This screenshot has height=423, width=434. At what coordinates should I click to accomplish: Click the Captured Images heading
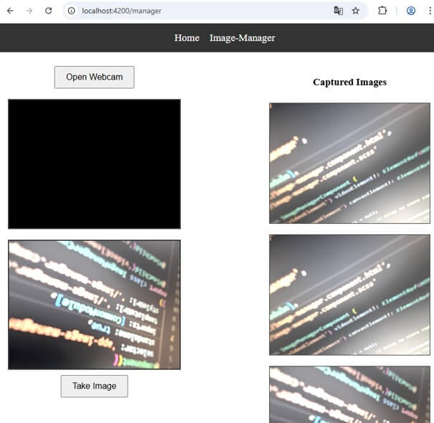(349, 82)
